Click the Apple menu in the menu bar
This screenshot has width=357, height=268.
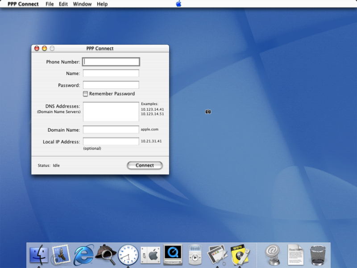coord(178,4)
